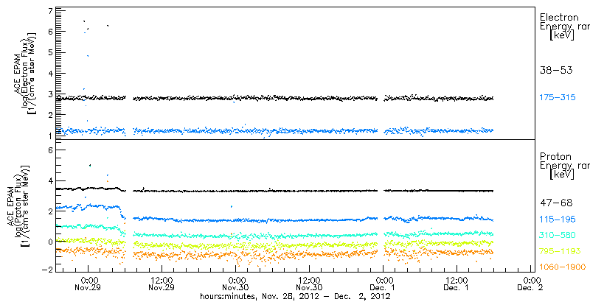590x302 pixels.
Task: Click the 175-315 electron energy legend label
Action: coord(558,98)
